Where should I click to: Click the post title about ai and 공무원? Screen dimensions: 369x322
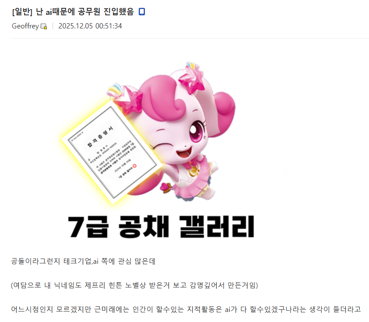coord(73,11)
